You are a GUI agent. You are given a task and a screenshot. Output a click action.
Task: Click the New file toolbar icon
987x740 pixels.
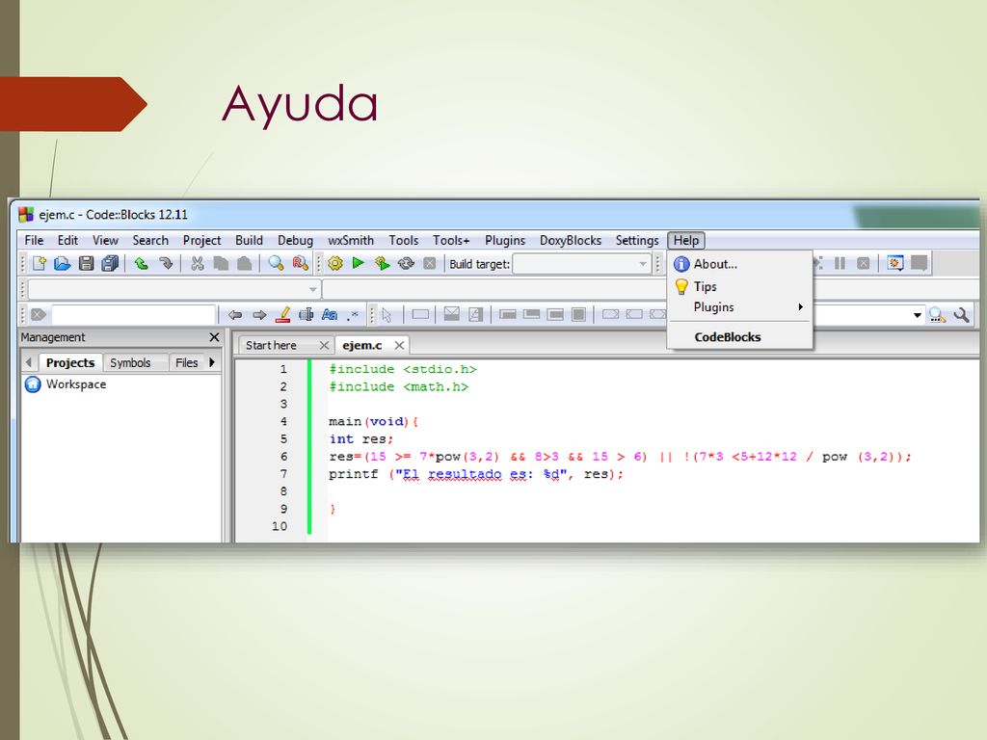coord(40,264)
